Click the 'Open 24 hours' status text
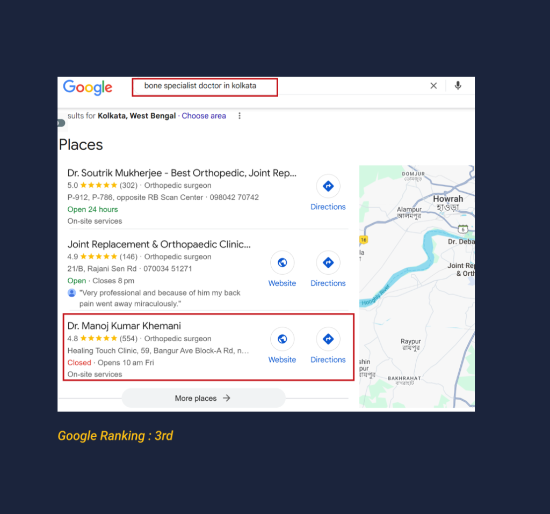The height and width of the screenshot is (514, 550). click(92, 209)
